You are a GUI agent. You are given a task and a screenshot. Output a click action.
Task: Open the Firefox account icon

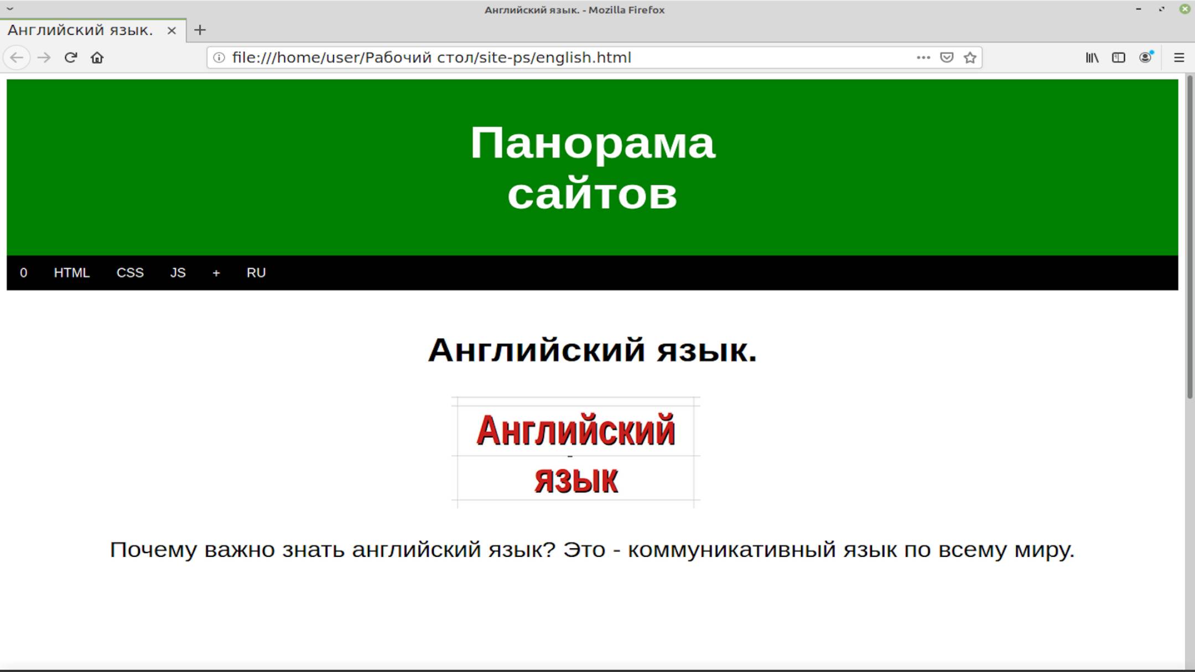1146,58
